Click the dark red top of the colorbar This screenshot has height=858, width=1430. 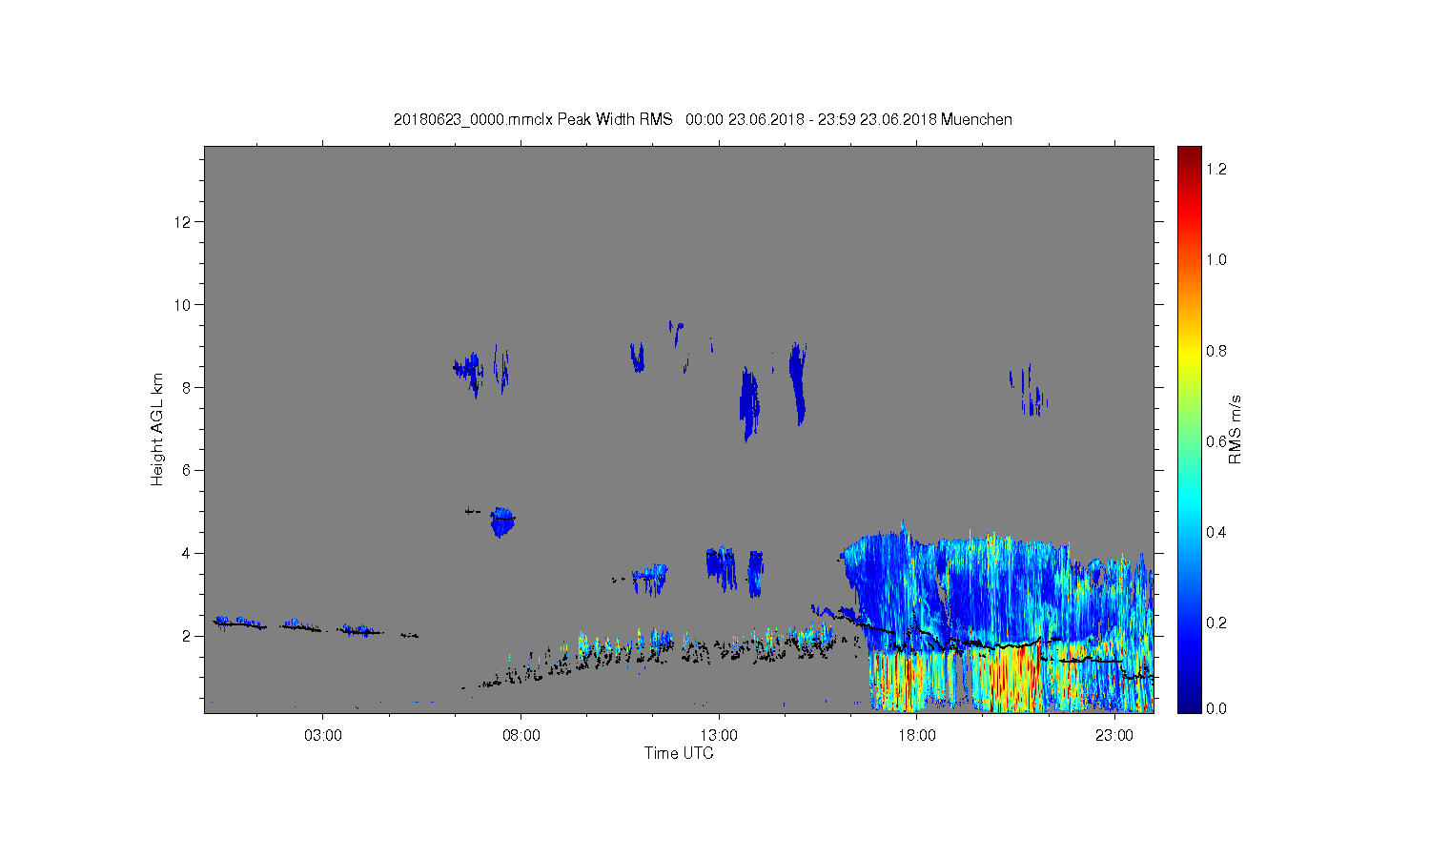click(x=1189, y=154)
